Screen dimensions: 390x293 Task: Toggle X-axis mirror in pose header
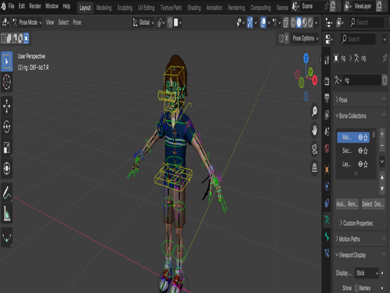pyautogui.click(x=286, y=38)
